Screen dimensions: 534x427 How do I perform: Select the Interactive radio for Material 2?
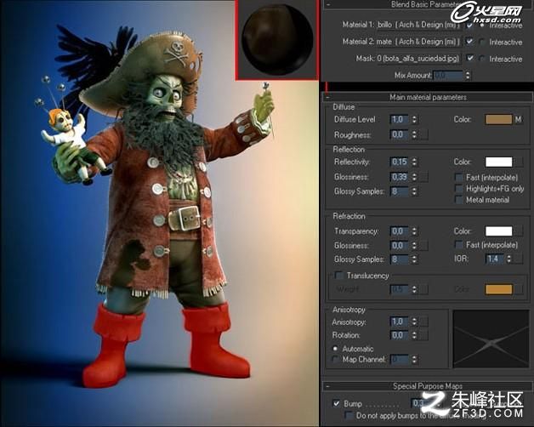pyautogui.click(x=482, y=42)
